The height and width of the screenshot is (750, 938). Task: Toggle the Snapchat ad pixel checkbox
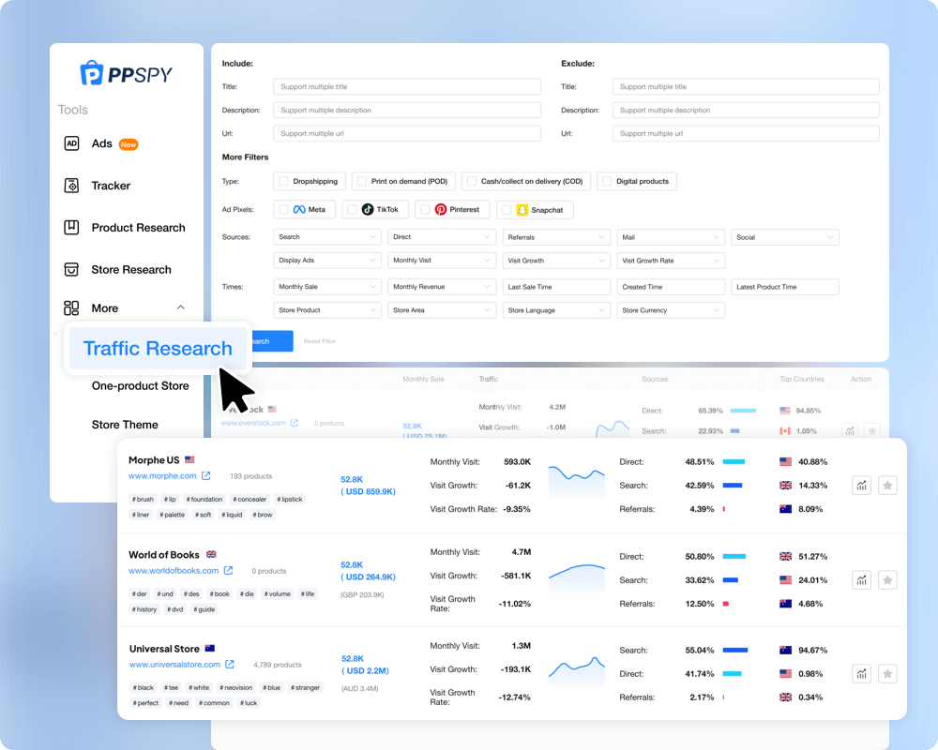[x=507, y=210]
